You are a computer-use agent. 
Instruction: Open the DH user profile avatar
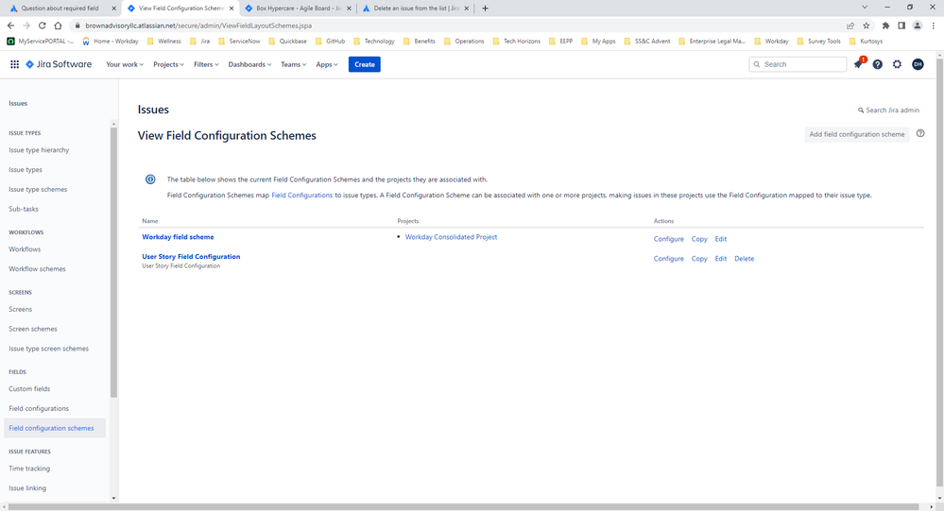point(918,64)
